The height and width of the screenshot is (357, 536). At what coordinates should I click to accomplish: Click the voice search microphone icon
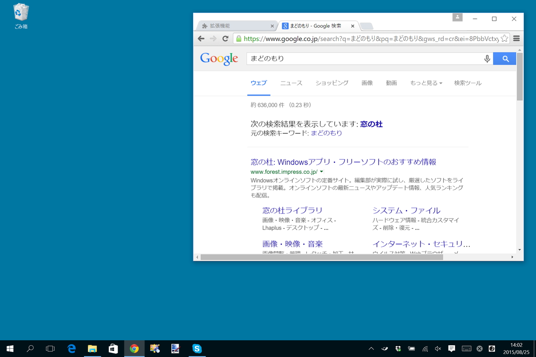[487, 59]
